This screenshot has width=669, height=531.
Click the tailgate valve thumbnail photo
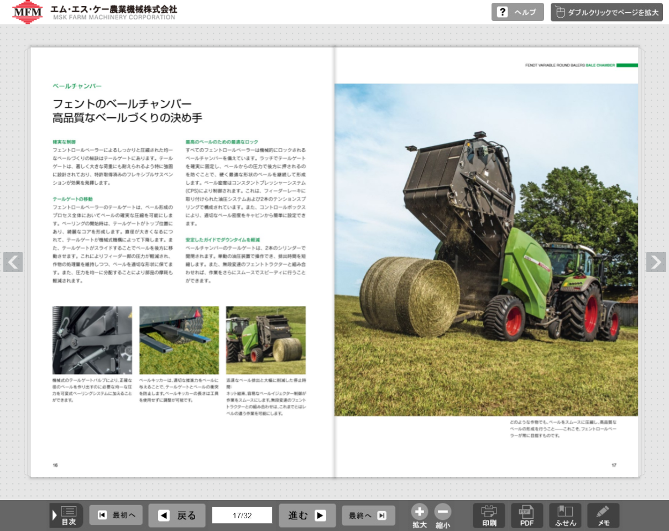tap(92, 340)
